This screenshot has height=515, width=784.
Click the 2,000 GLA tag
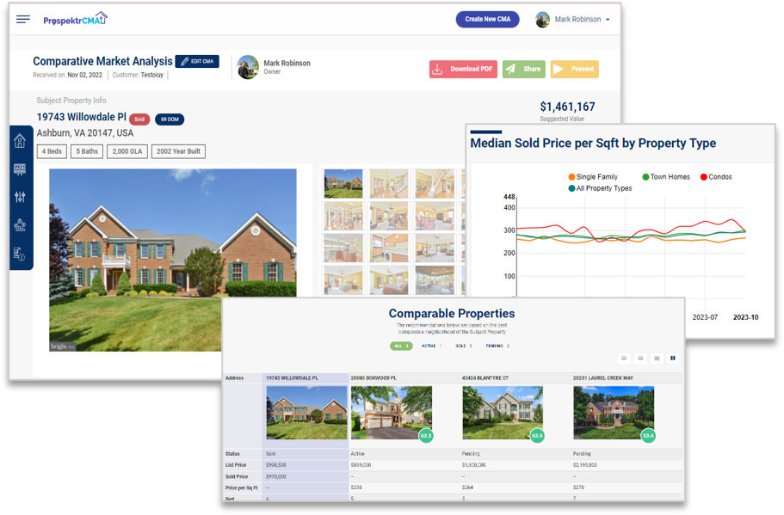click(127, 151)
